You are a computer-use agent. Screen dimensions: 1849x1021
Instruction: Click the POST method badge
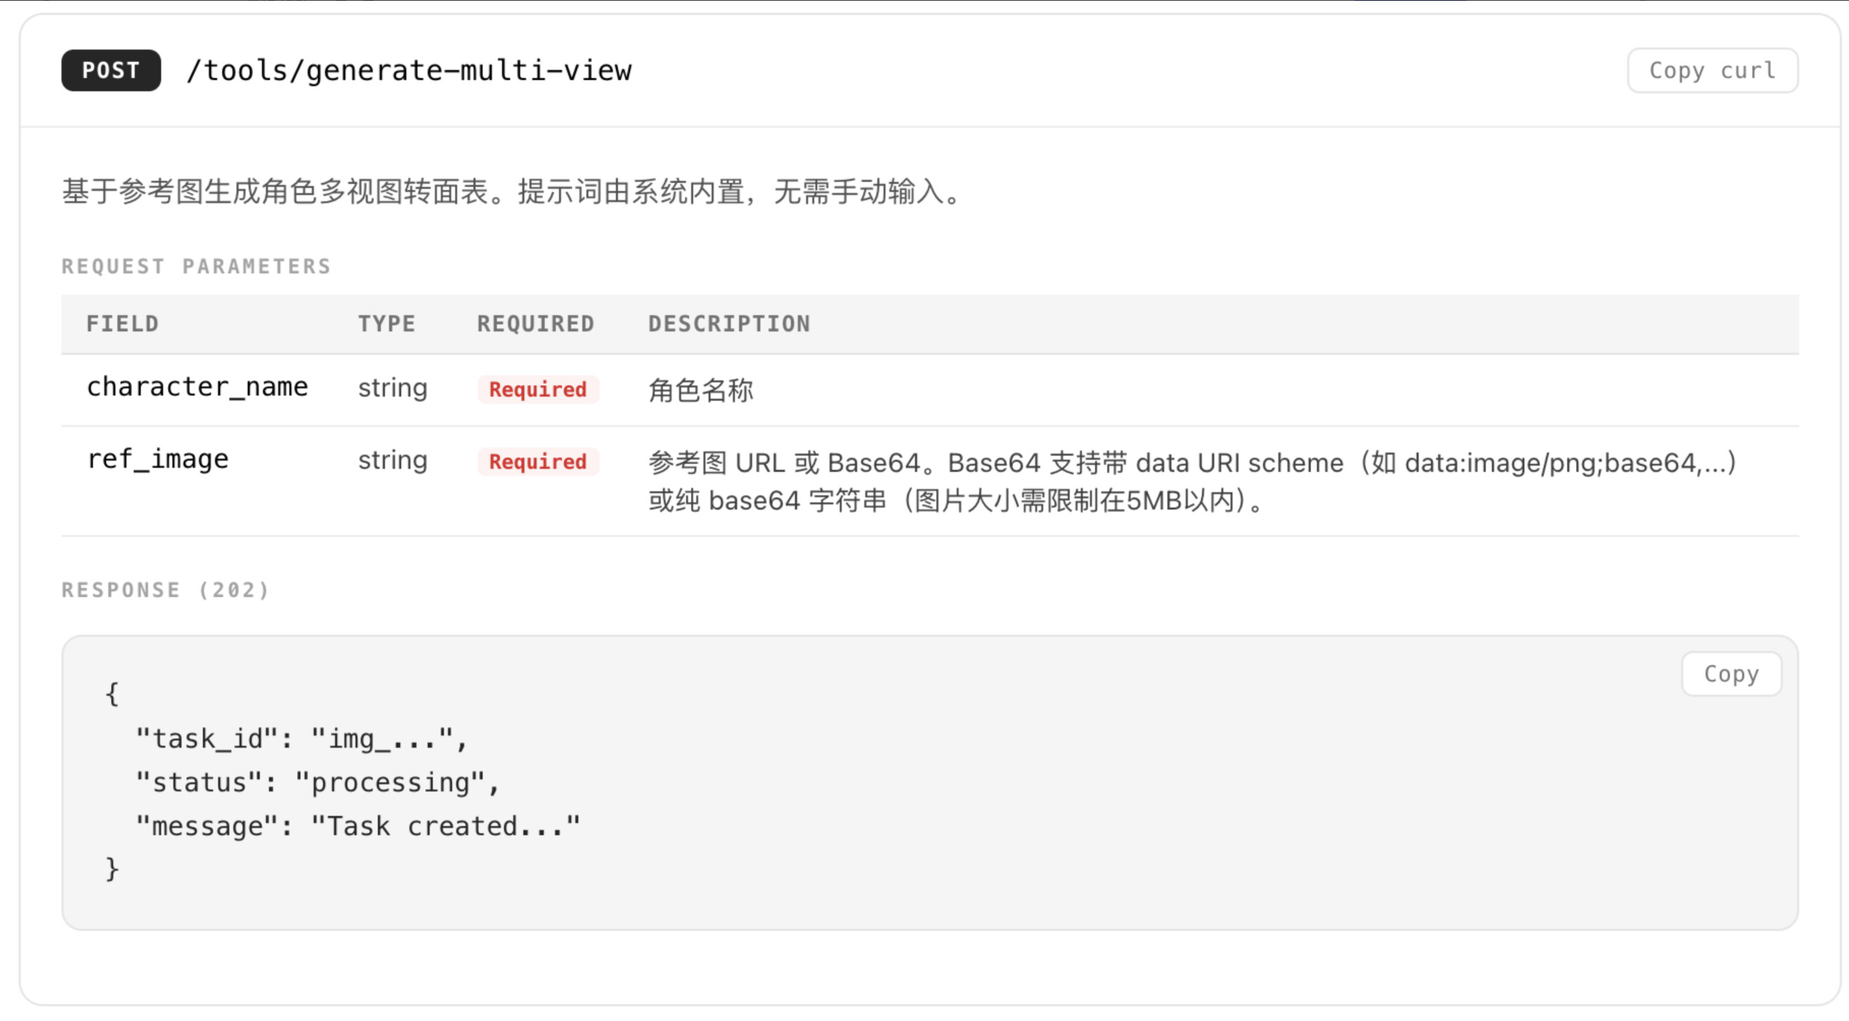point(110,70)
